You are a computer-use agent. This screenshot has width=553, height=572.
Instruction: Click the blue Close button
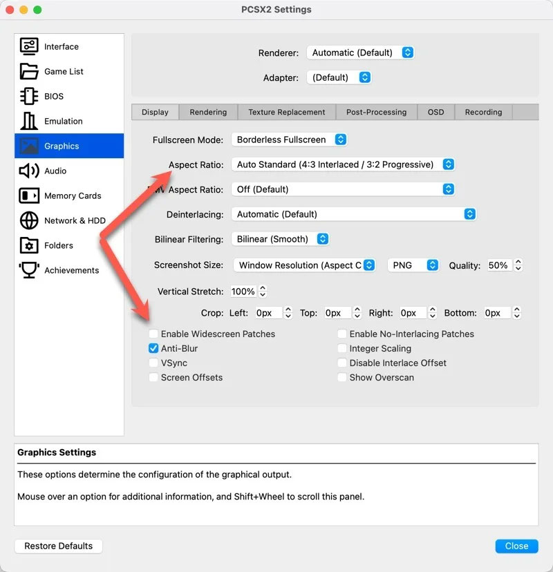(516, 546)
